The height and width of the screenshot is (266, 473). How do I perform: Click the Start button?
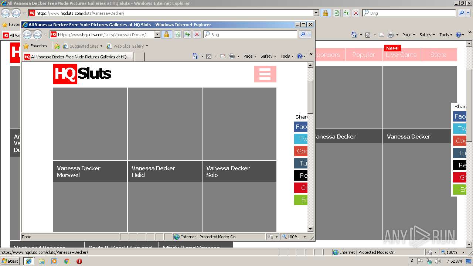tap(10, 261)
